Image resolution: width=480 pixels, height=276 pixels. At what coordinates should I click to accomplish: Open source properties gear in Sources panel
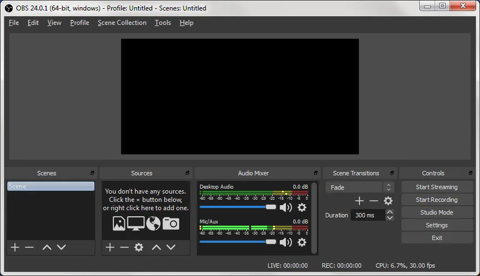pyautogui.click(x=139, y=247)
